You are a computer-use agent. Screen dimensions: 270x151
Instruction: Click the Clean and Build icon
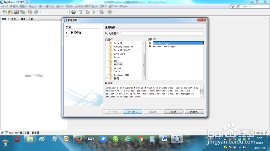point(87,12)
